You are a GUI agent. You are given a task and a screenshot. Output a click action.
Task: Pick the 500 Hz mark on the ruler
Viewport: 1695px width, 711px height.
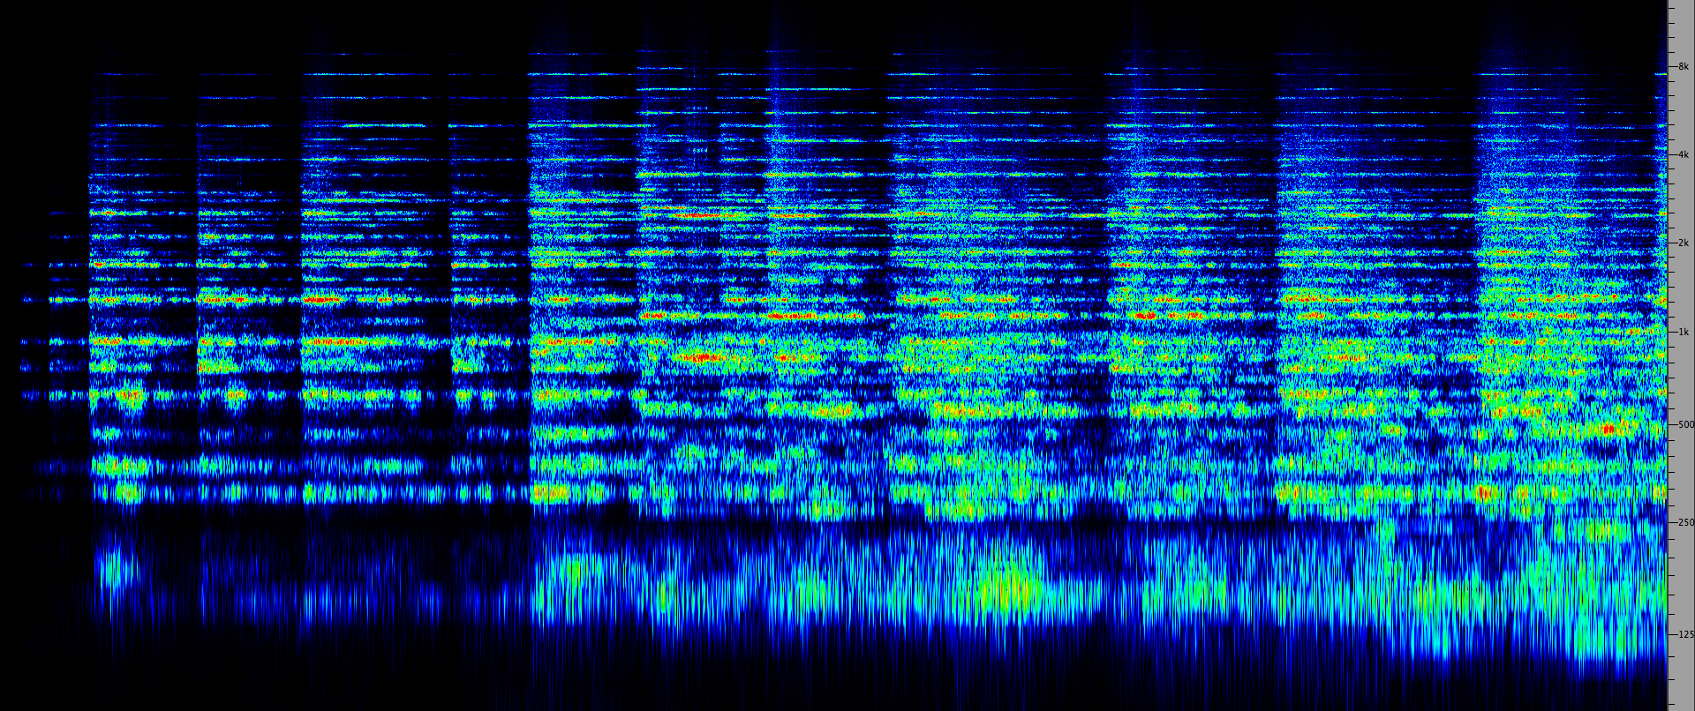click(1684, 424)
